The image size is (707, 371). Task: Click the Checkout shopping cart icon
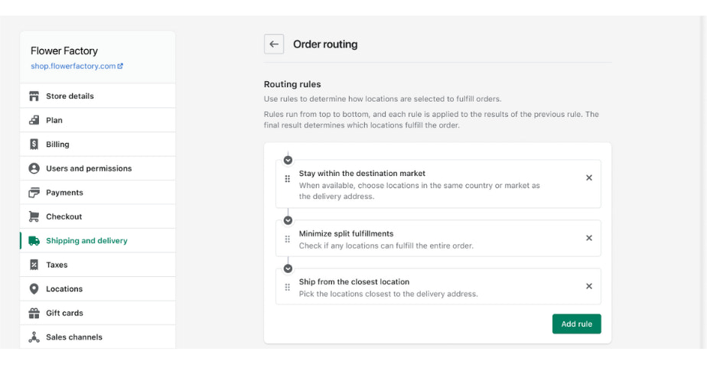[34, 216]
